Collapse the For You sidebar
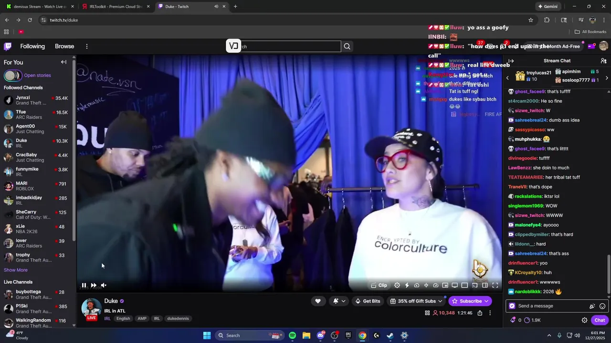 pos(63,62)
